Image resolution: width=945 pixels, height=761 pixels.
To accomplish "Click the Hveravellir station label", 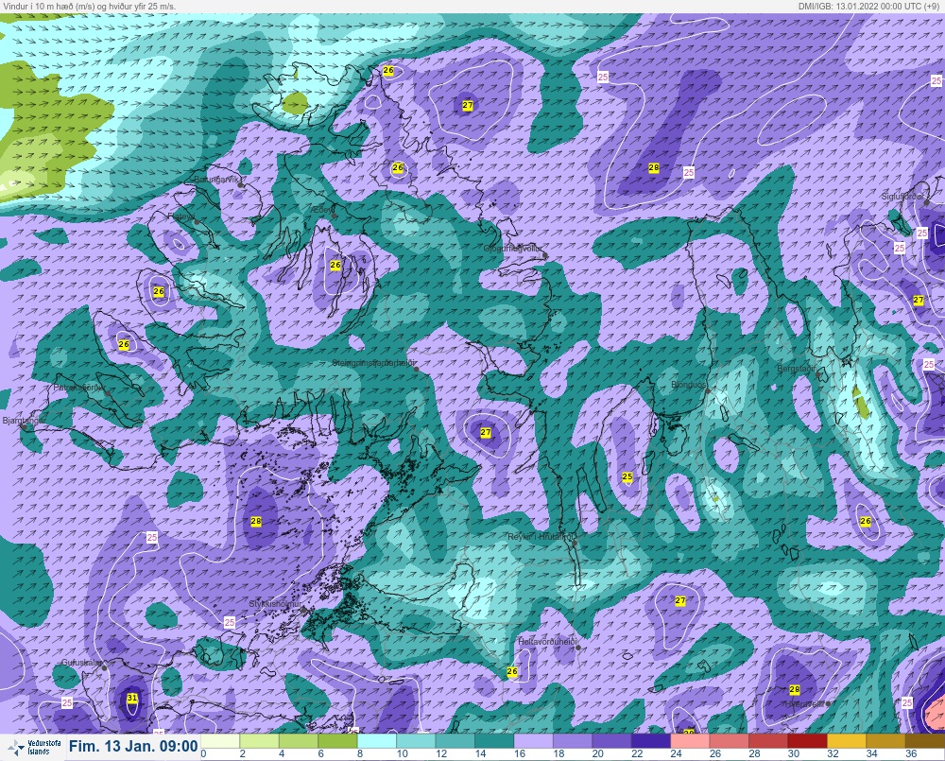I will click(x=804, y=703).
